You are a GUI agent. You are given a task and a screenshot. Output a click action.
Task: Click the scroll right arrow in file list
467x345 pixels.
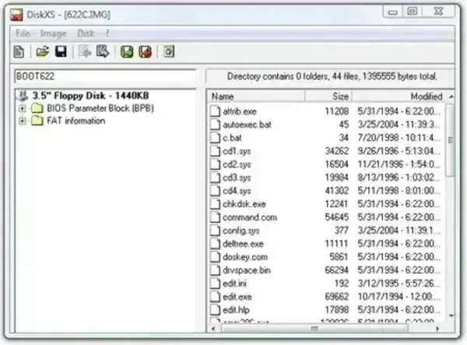point(437,329)
